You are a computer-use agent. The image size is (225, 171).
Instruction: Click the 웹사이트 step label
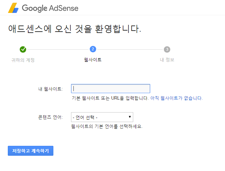tap(93, 60)
